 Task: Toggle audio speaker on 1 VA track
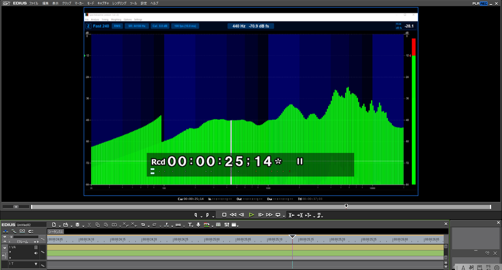[36, 253]
